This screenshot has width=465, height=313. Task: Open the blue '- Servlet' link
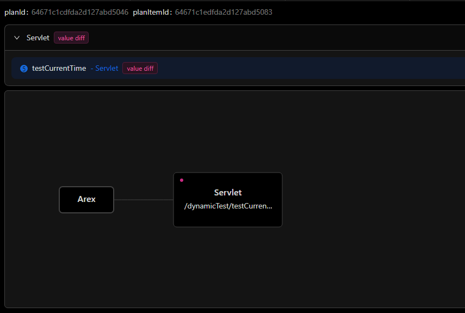[x=104, y=68]
